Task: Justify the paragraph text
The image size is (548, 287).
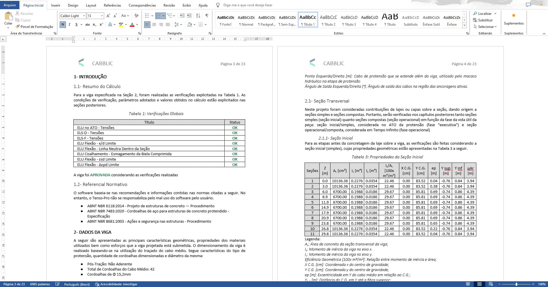Action: pyautogui.click(x=168, y=25)
